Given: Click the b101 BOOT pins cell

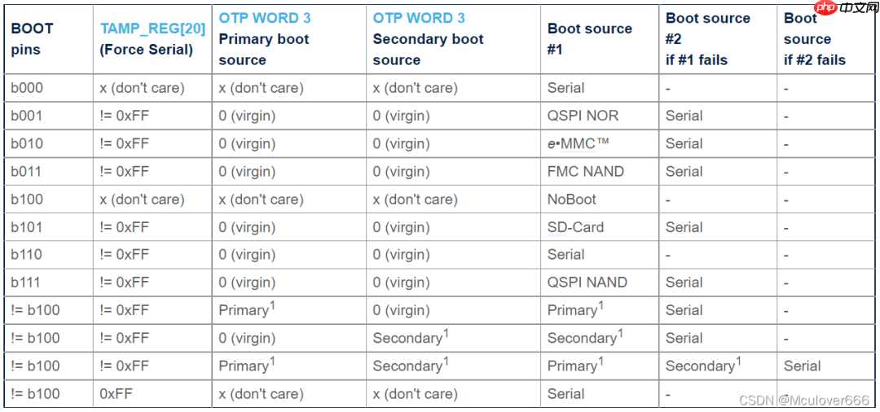Looking at the screenshot, I should (x=27, y=227).
